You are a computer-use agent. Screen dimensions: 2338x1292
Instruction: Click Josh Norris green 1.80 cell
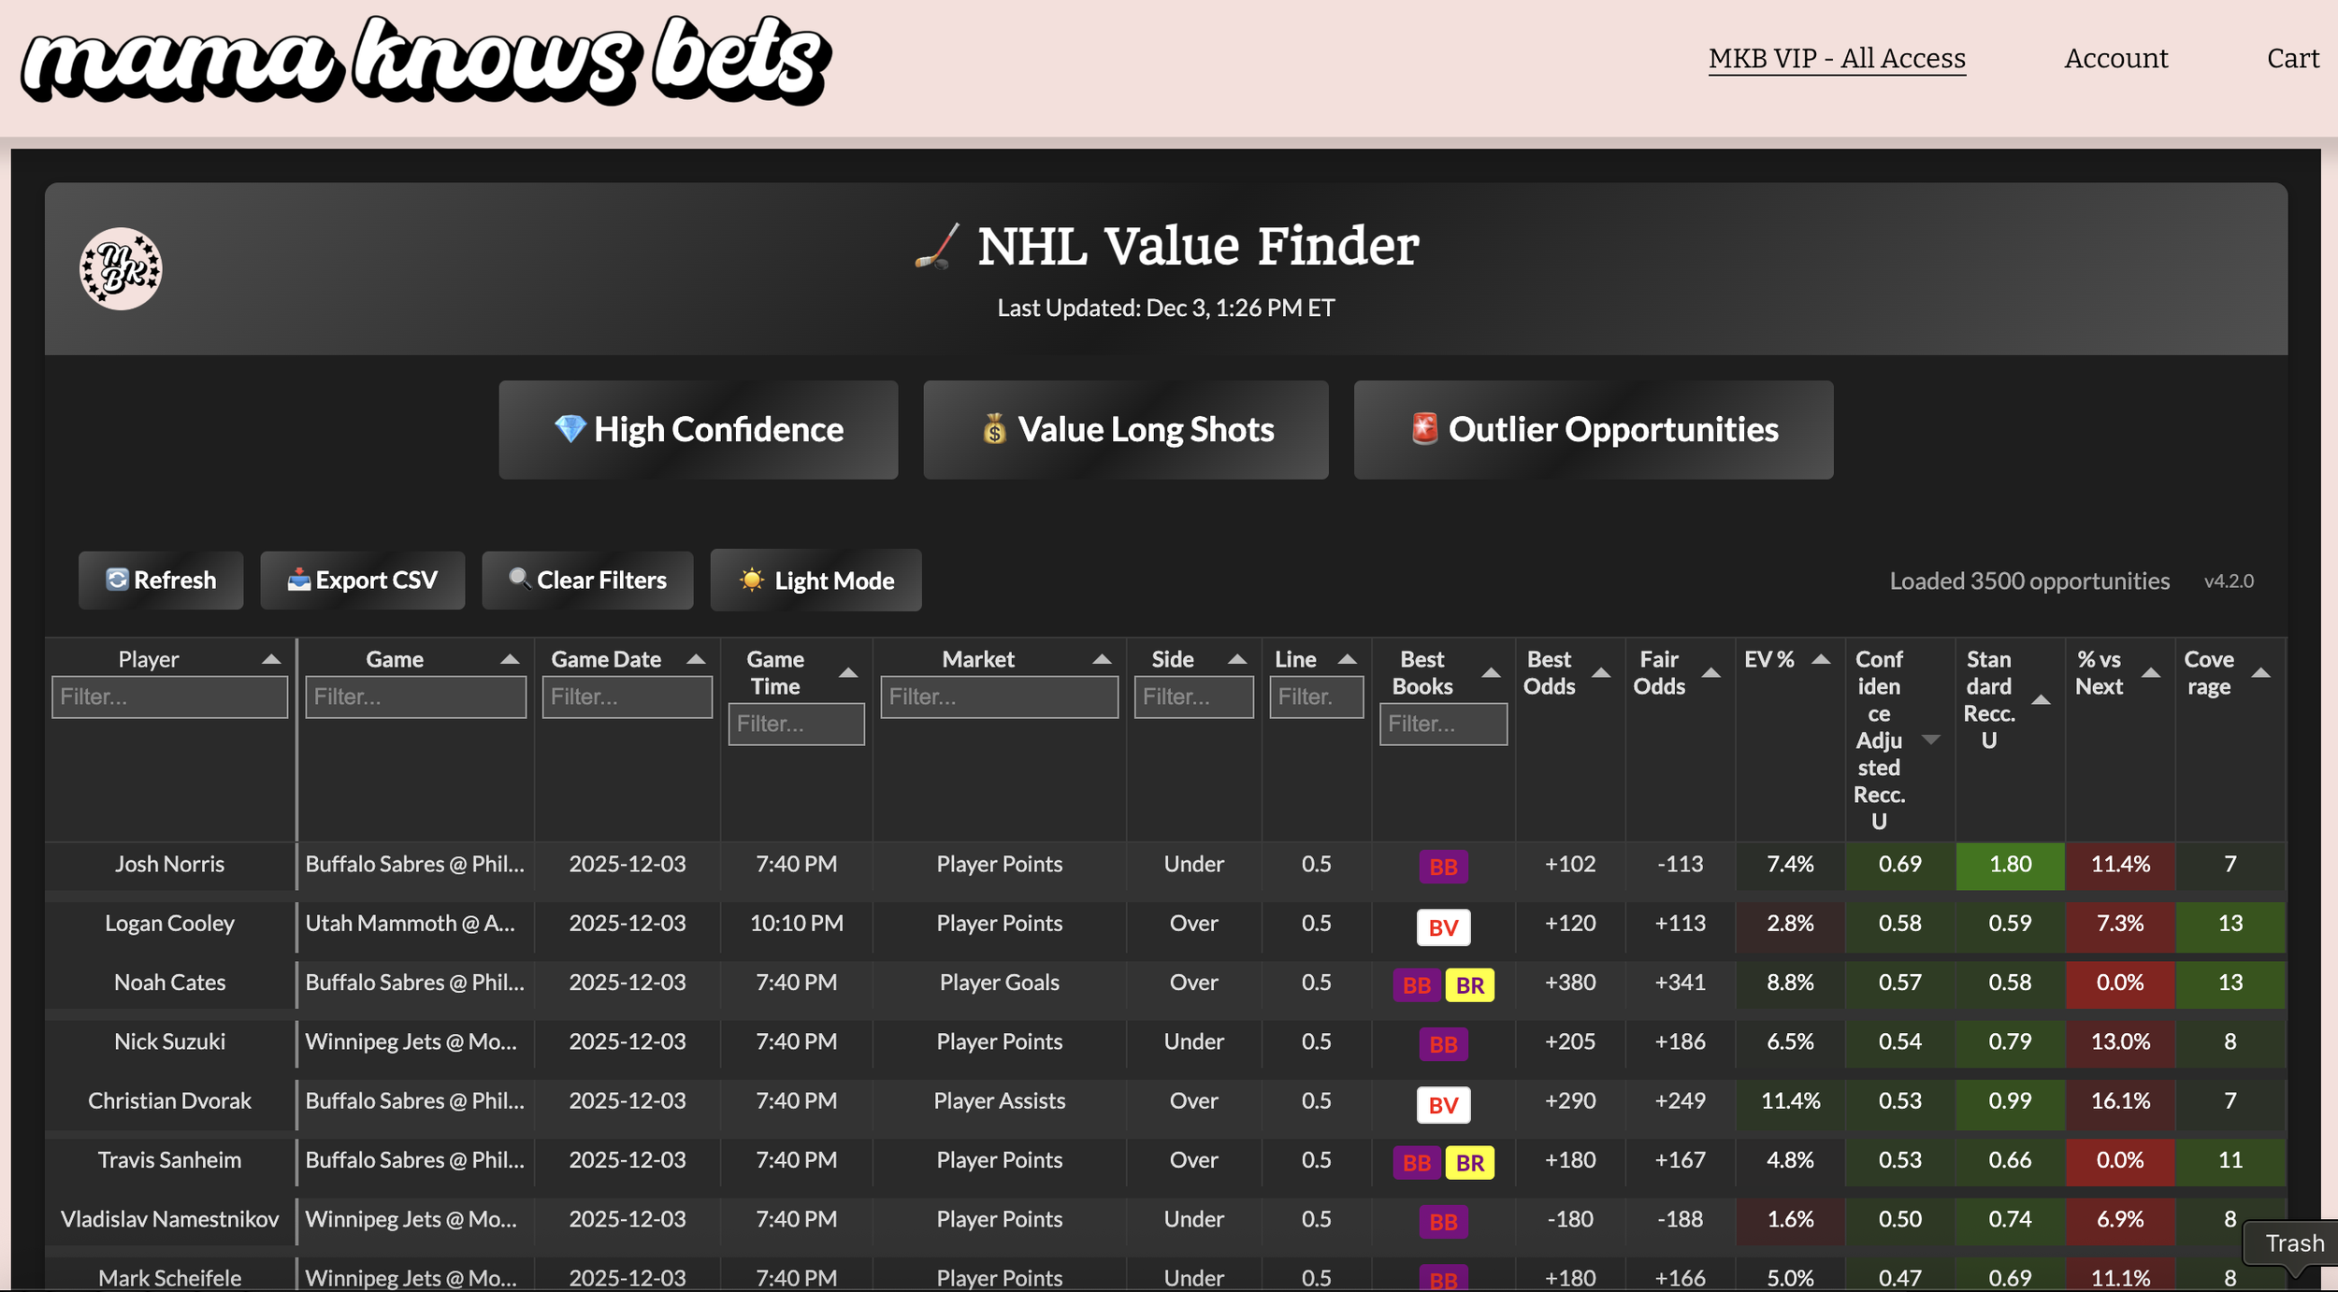[2010, 865]
